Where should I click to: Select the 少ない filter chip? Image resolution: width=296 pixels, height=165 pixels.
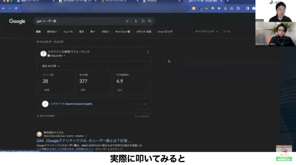click(x=105, y=31)
